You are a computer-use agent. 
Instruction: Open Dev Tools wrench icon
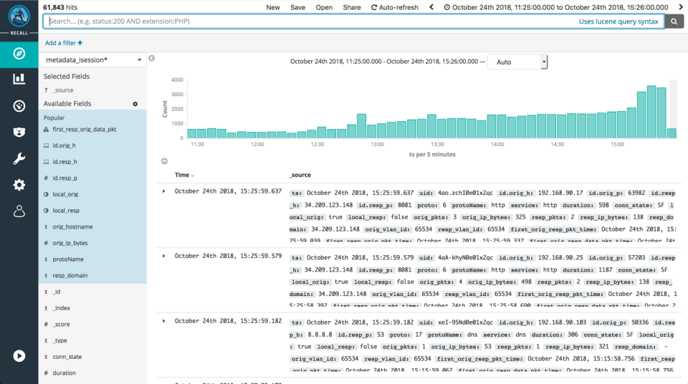point(19,158)
